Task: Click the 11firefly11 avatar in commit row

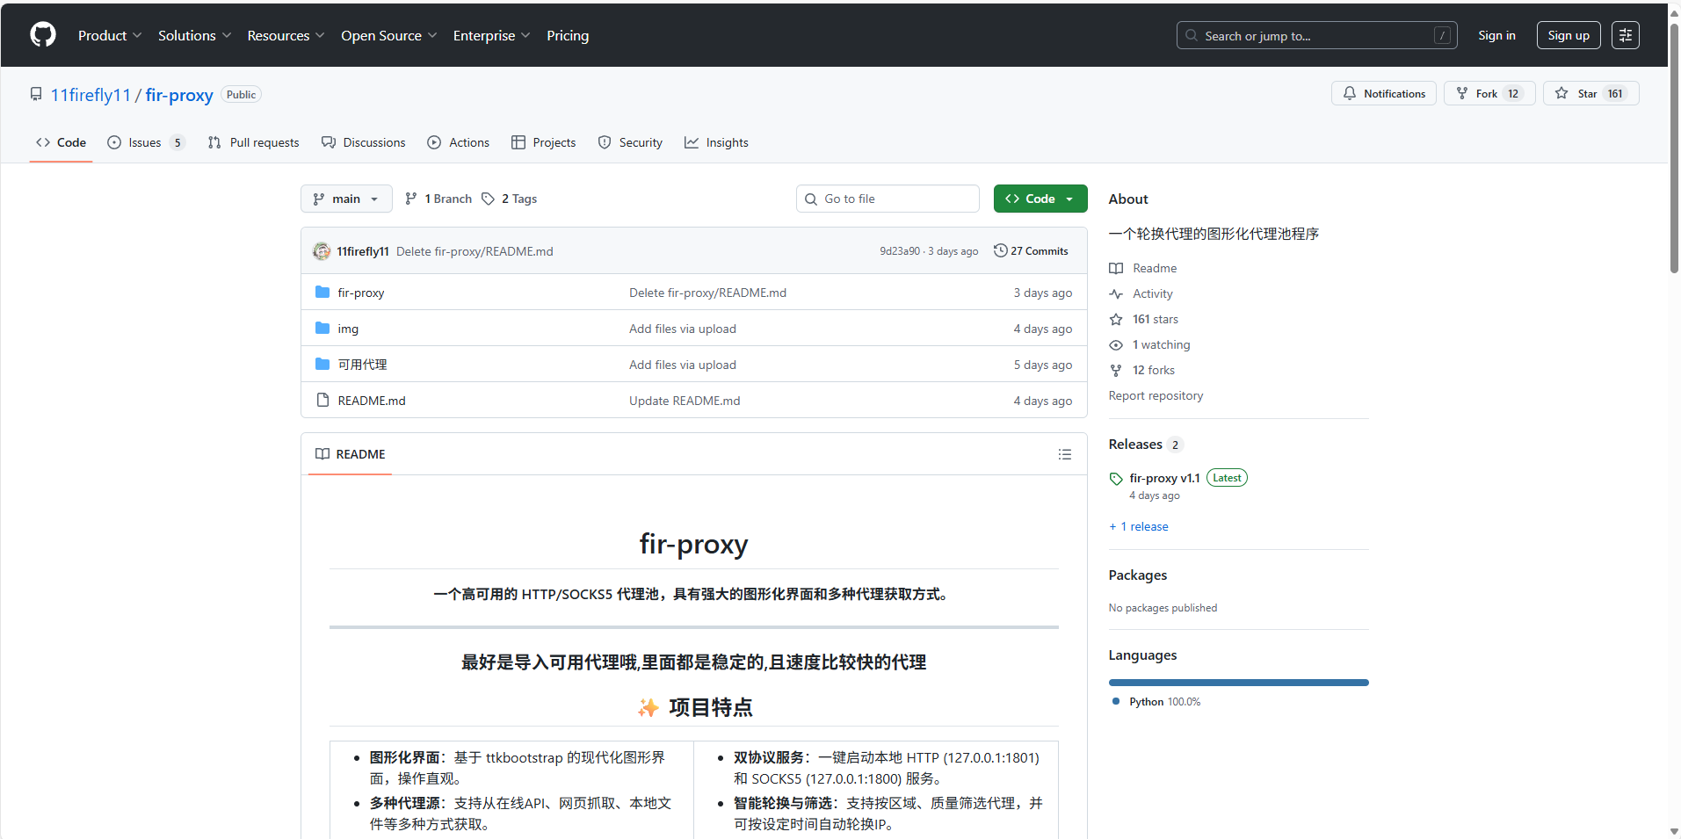Action: tap(322, 251)
